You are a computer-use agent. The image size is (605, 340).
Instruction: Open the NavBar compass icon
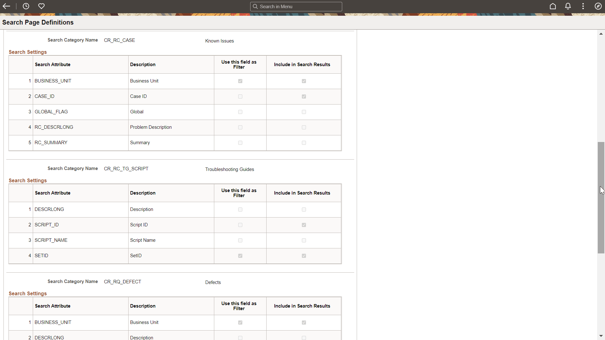point(598,6)
